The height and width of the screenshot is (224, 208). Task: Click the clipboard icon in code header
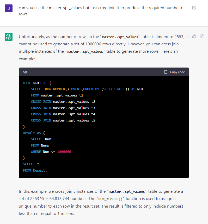(166, 72)
